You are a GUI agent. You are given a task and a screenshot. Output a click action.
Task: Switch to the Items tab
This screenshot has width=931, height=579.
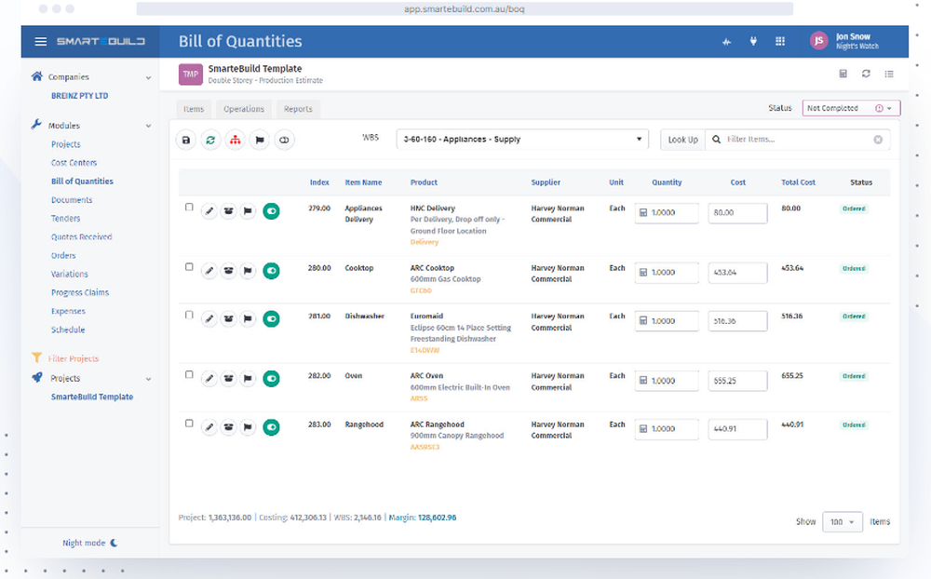click(194, 109)
